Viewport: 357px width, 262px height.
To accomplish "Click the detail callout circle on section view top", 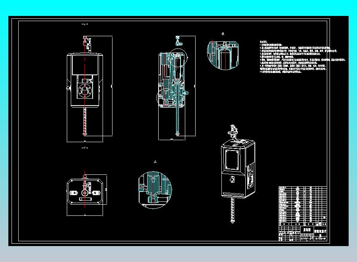I will [178, 58].
